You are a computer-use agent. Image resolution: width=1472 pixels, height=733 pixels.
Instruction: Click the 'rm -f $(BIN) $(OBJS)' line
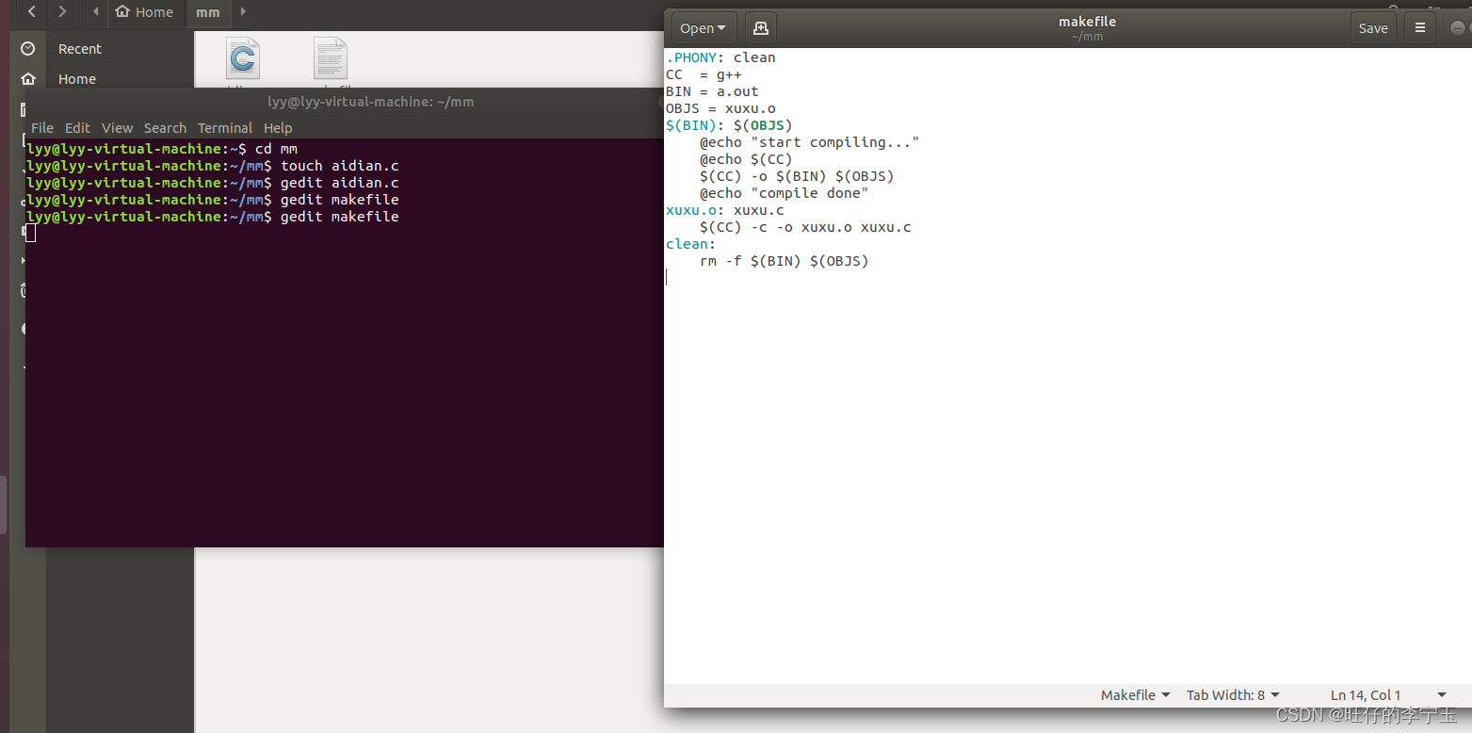coord(784,261)
